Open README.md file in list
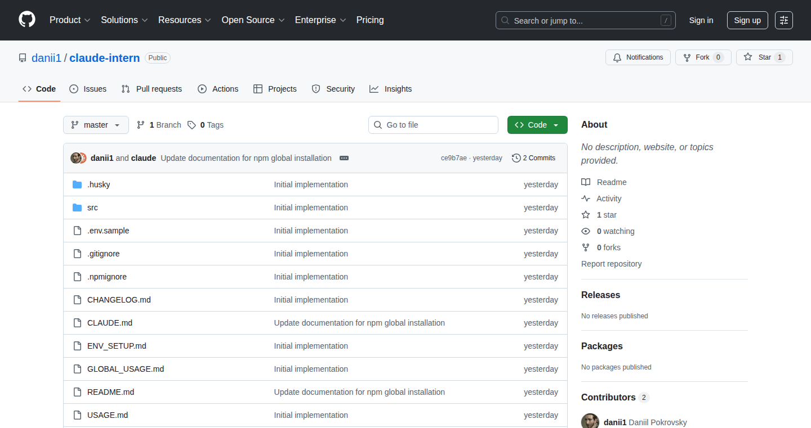Viewport: 811px width, 428px height. coord(110,392)
